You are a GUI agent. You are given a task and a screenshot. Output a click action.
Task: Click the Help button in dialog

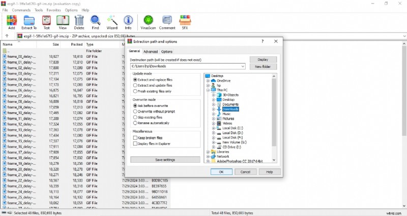point(270,172)
